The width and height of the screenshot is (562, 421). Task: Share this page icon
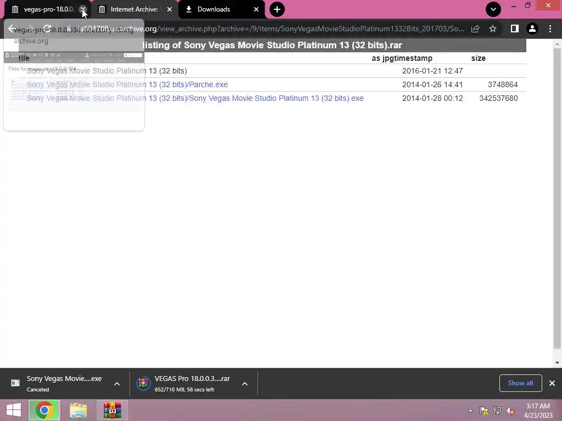pos(475,29)
